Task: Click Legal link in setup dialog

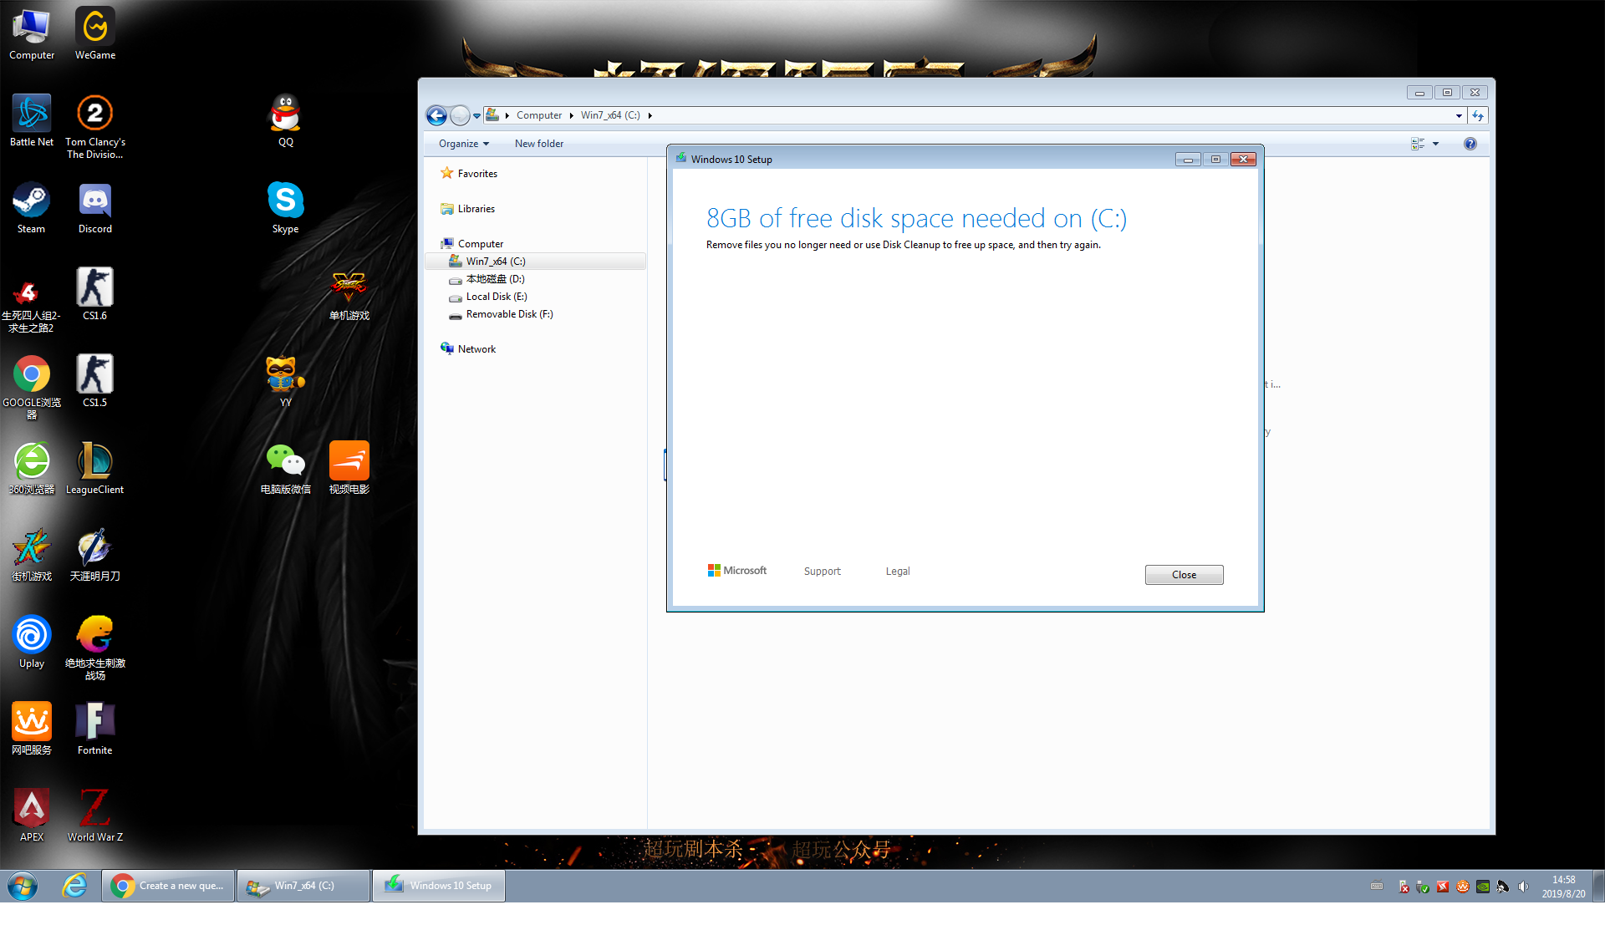Action: tap(897, 571)
